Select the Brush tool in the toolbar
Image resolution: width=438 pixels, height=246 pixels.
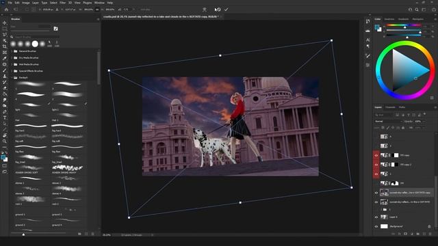5,70
